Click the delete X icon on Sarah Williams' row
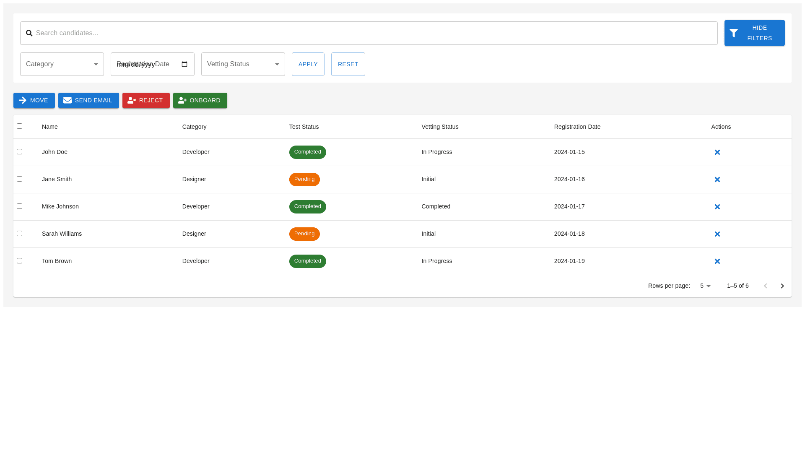The image size is (805, 453). click(x=717, y=234)
